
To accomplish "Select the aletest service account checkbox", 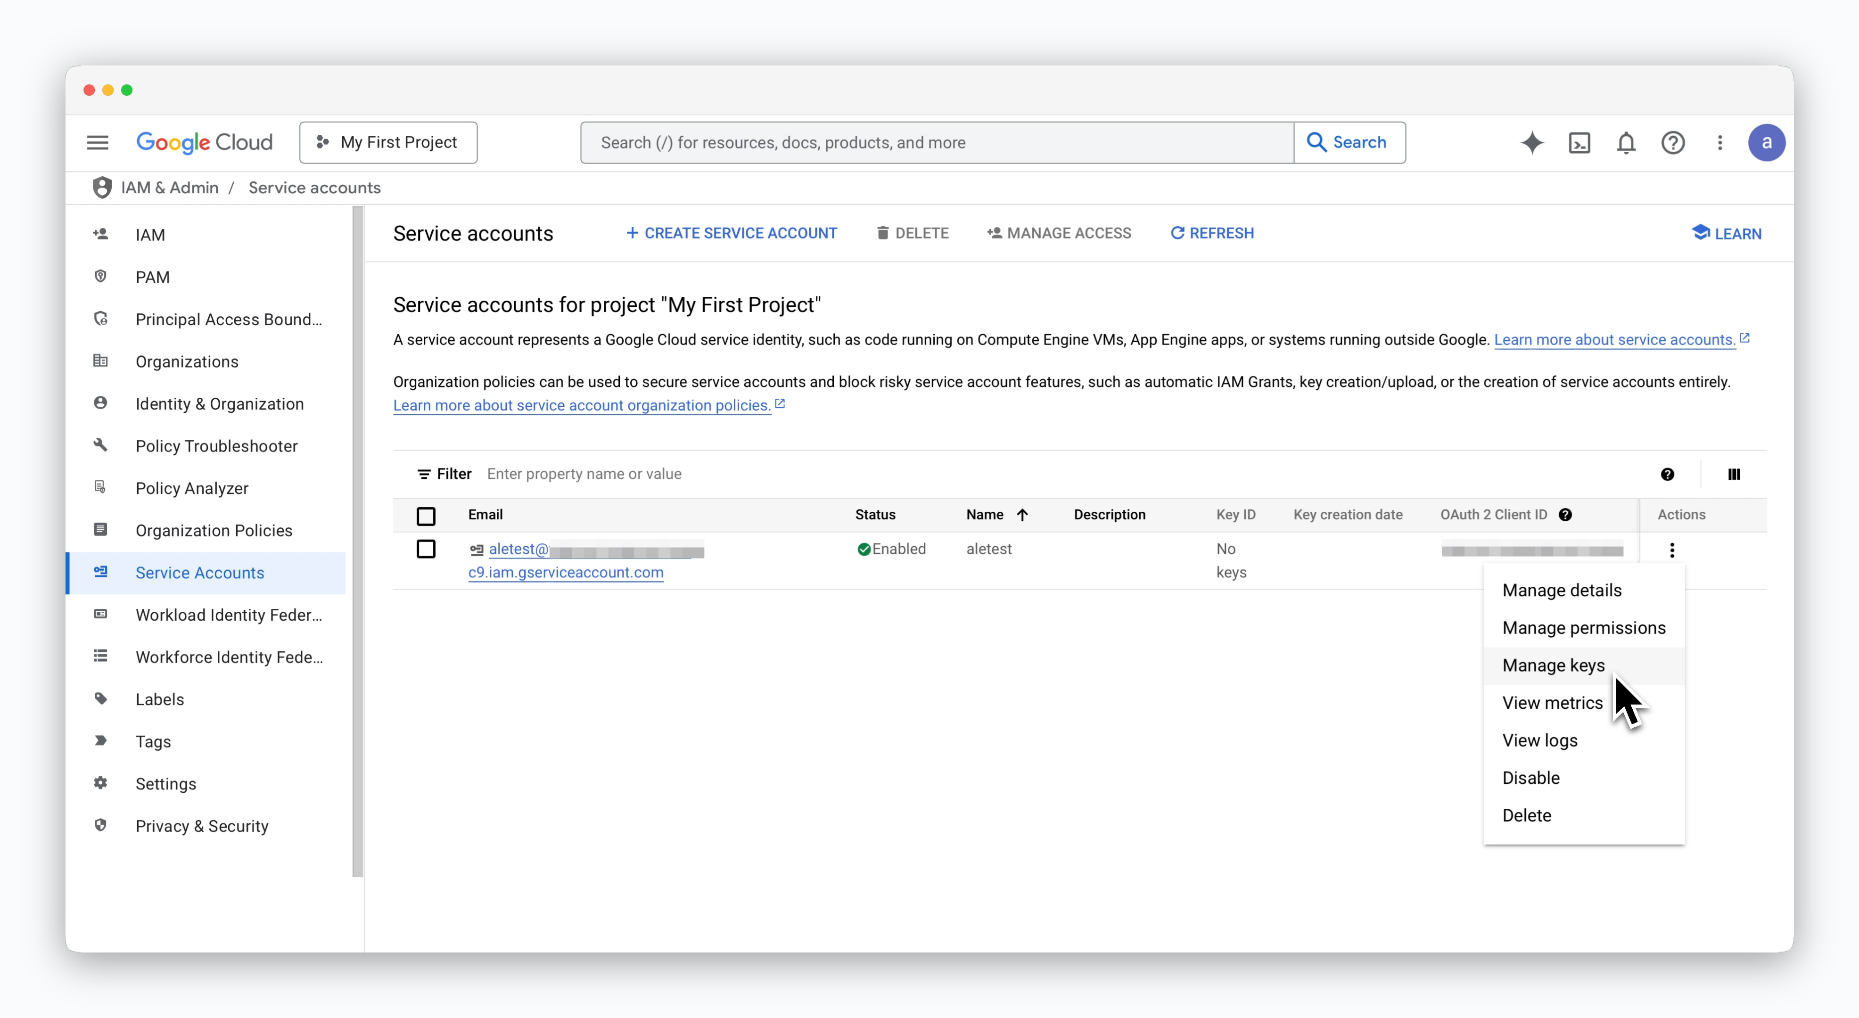I will pyautogui.click(x=426, y=549).
